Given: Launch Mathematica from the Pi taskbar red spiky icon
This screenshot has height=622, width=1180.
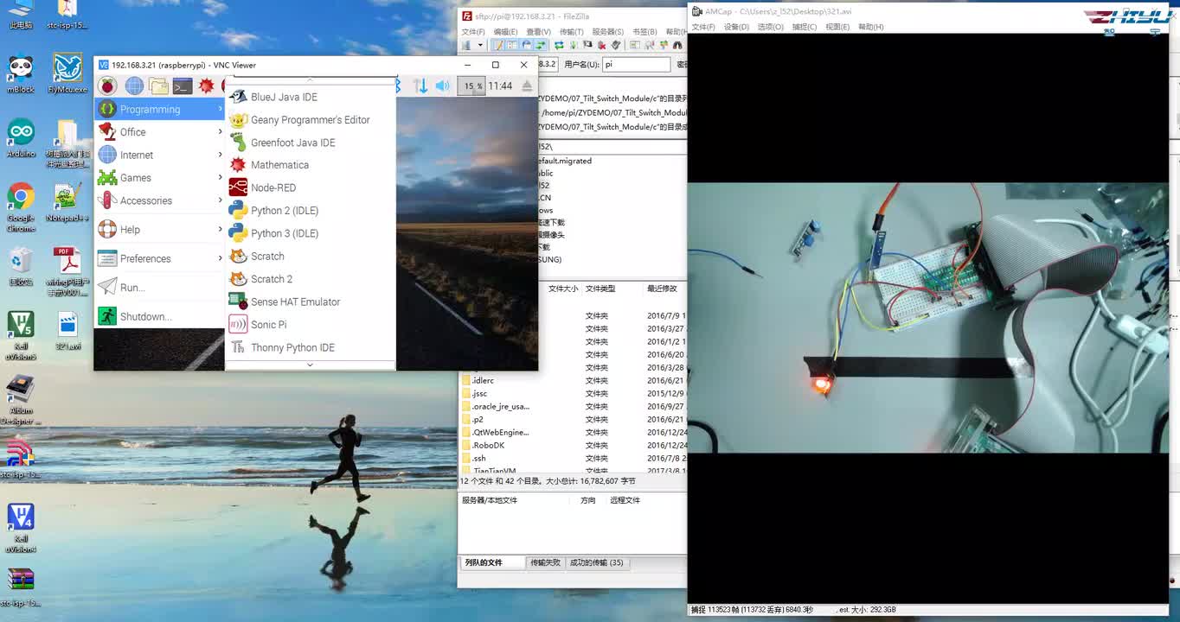Looking at the screenshot, I should tap(206, 86).
